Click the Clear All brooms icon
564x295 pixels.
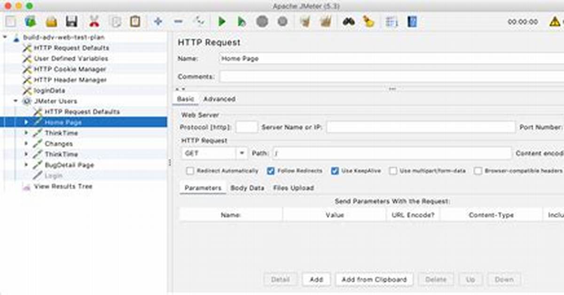pyautogui.click(x=326, y=21)
